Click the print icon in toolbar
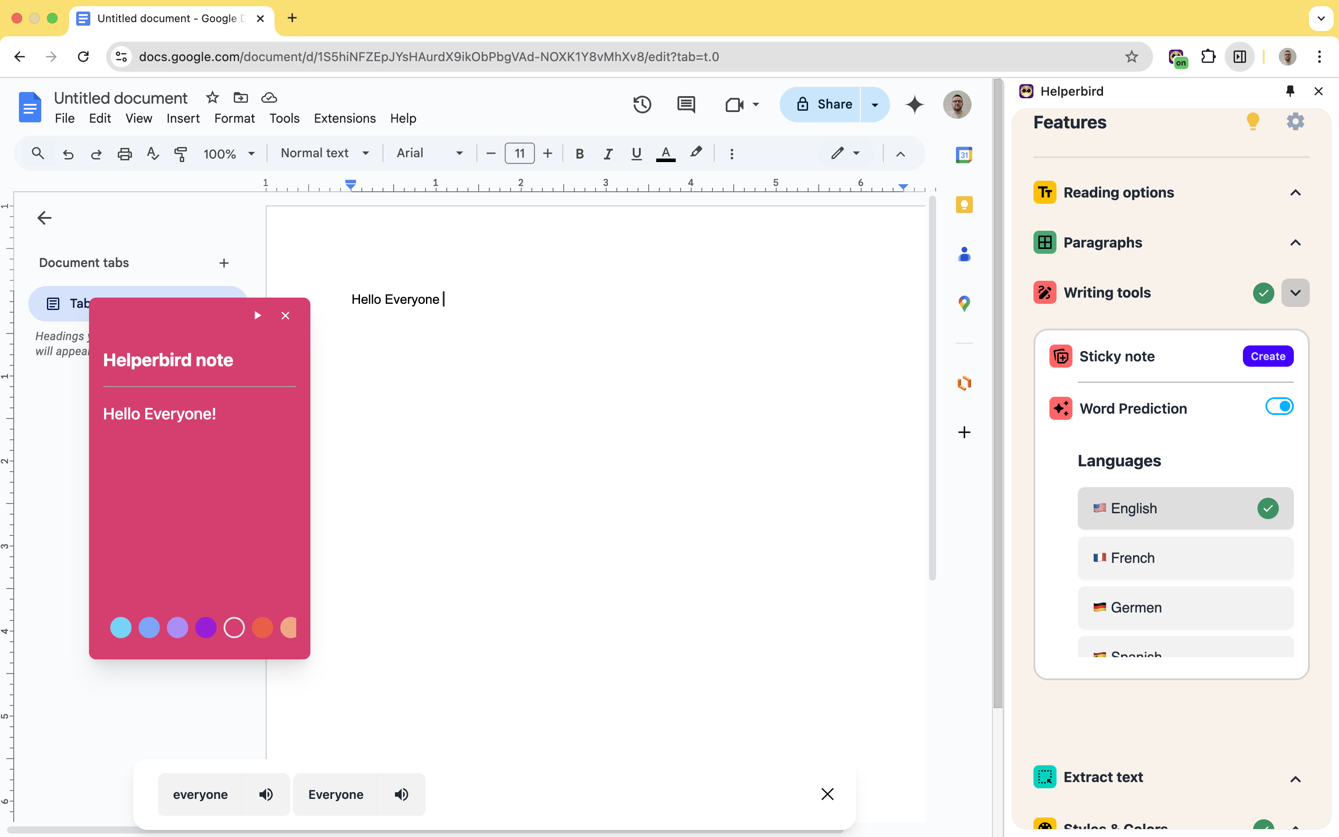1339x837 pixels. [124, 153]
